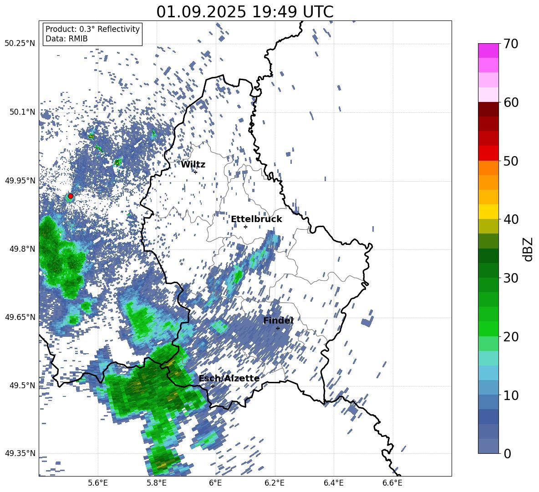Viewport: 539px width, 492px height.
Task: Click the 6.2°E longitude label
Action: tap(275, 483)
